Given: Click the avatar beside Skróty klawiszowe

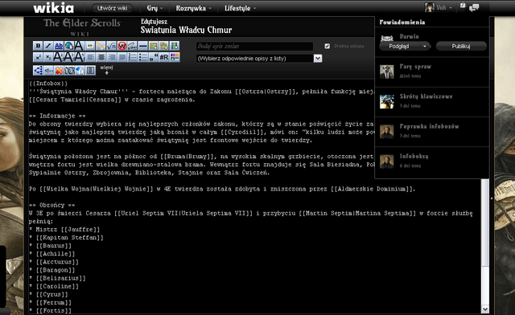Looking at the screenshot, I should 386,101.
